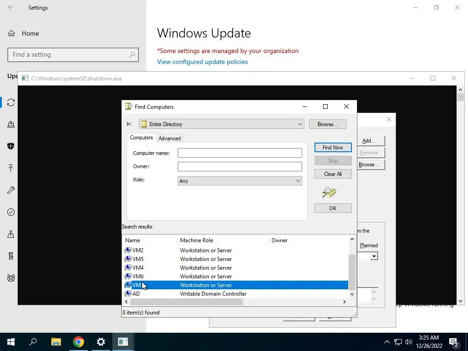Click console window scrollbar down arrow
Screen dimensions: 468x351
[460, 301]
